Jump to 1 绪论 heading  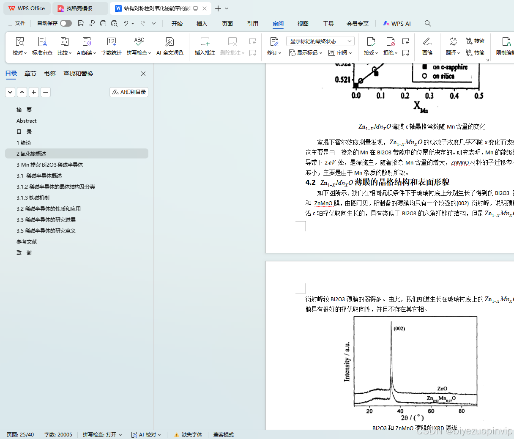24,143
